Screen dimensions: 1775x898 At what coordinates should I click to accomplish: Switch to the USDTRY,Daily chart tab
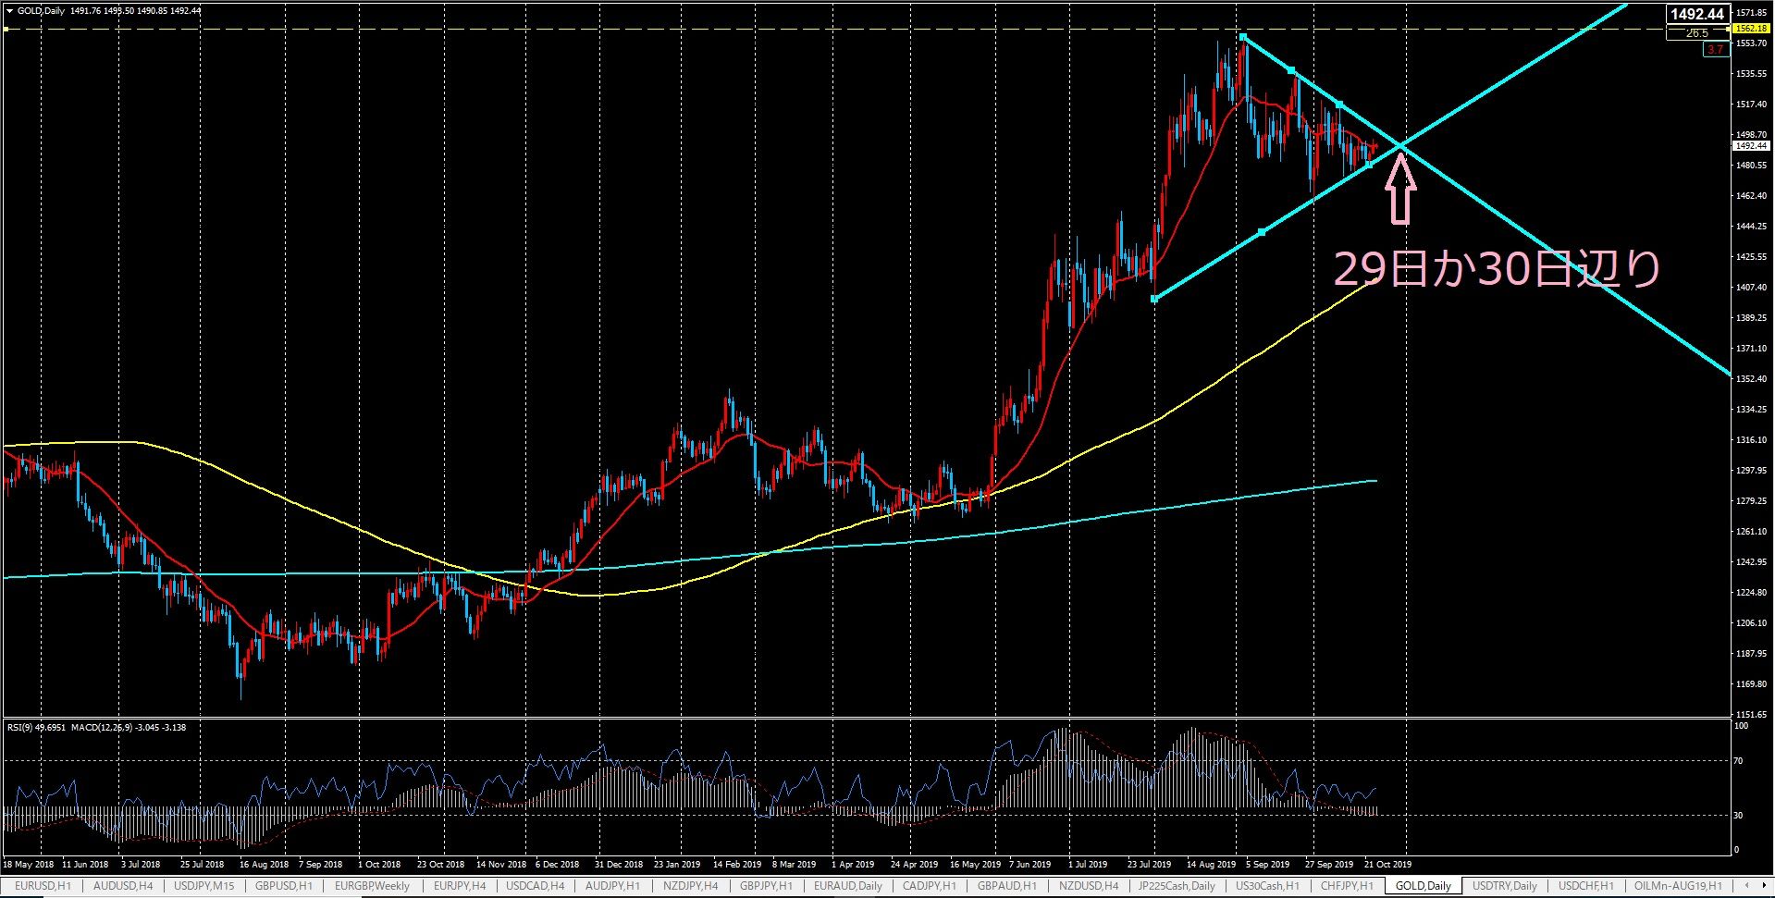(1504, 886)
